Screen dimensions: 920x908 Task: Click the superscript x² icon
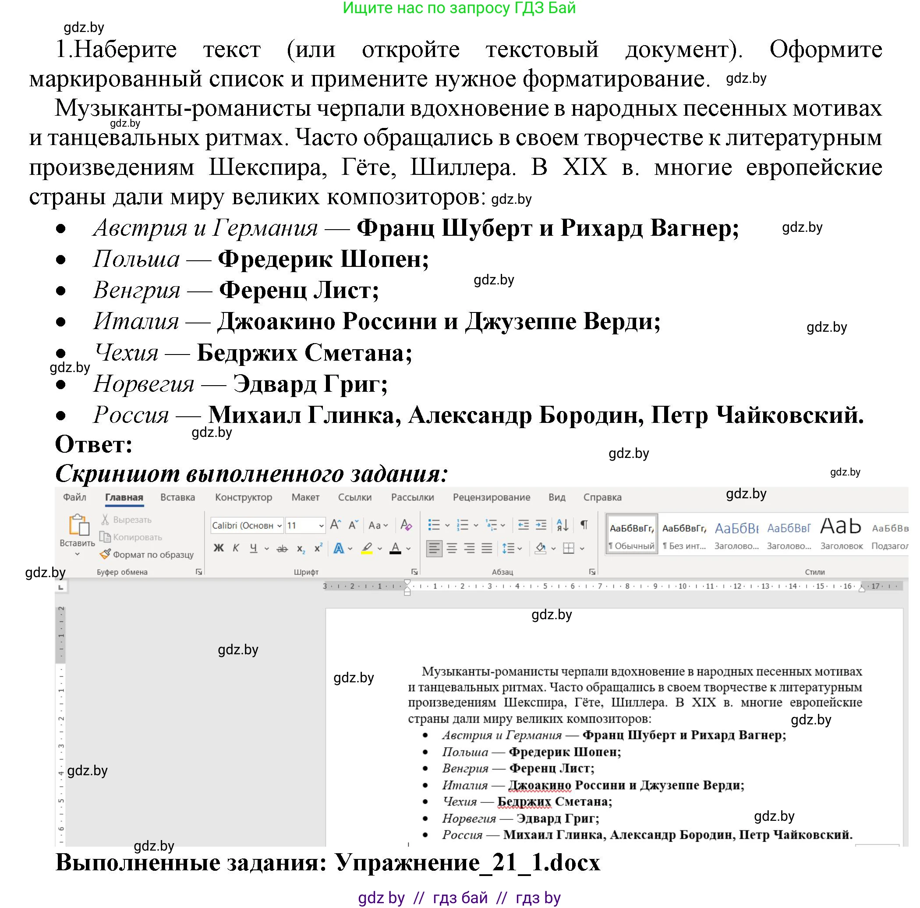318,547
